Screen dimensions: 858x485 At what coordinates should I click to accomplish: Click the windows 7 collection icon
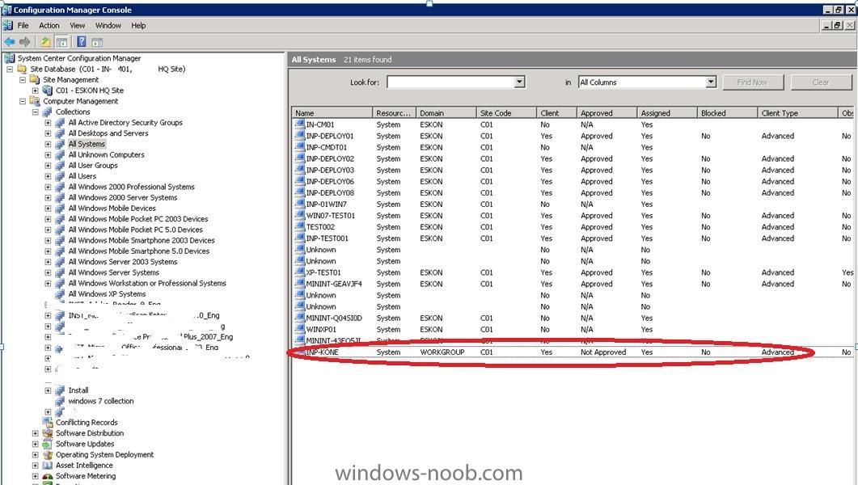click(x=60, y=401)
